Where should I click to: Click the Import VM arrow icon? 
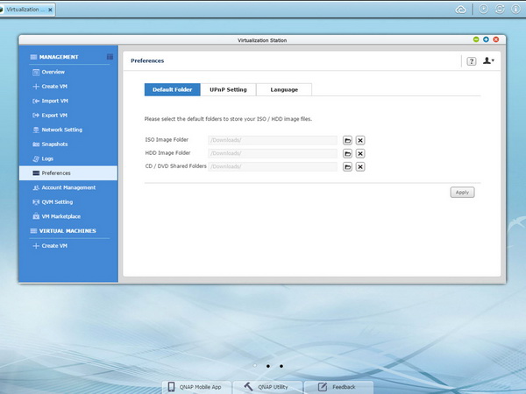[36, 101]
